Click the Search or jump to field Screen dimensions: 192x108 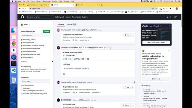click(39, 17)
